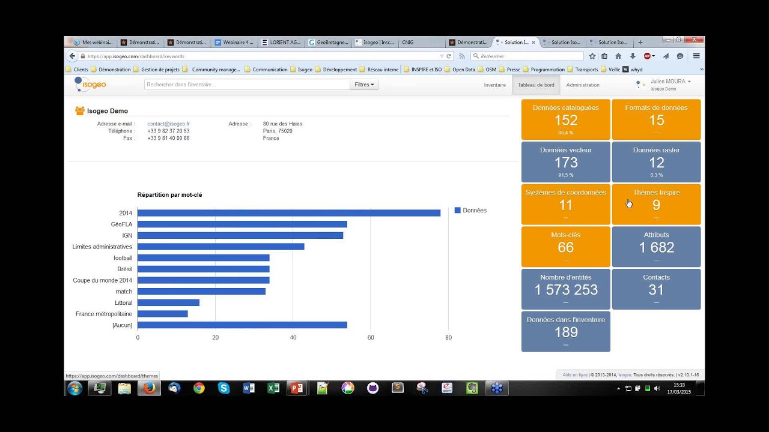Click the browser Rechercher search box

tap(527, 56)
